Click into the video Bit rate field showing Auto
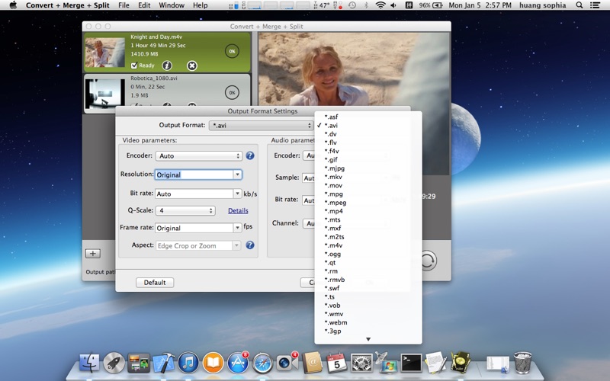610x381 pixels. point(194,194)
